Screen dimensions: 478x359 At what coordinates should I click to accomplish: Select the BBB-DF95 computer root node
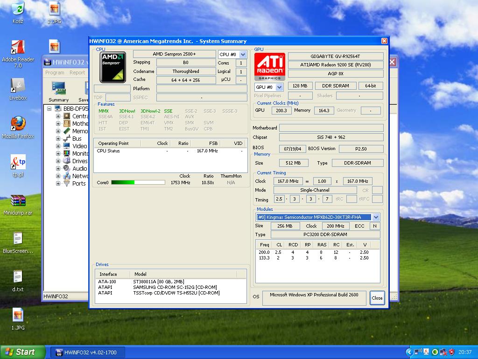pyautogui.click(x=71, y=108)
